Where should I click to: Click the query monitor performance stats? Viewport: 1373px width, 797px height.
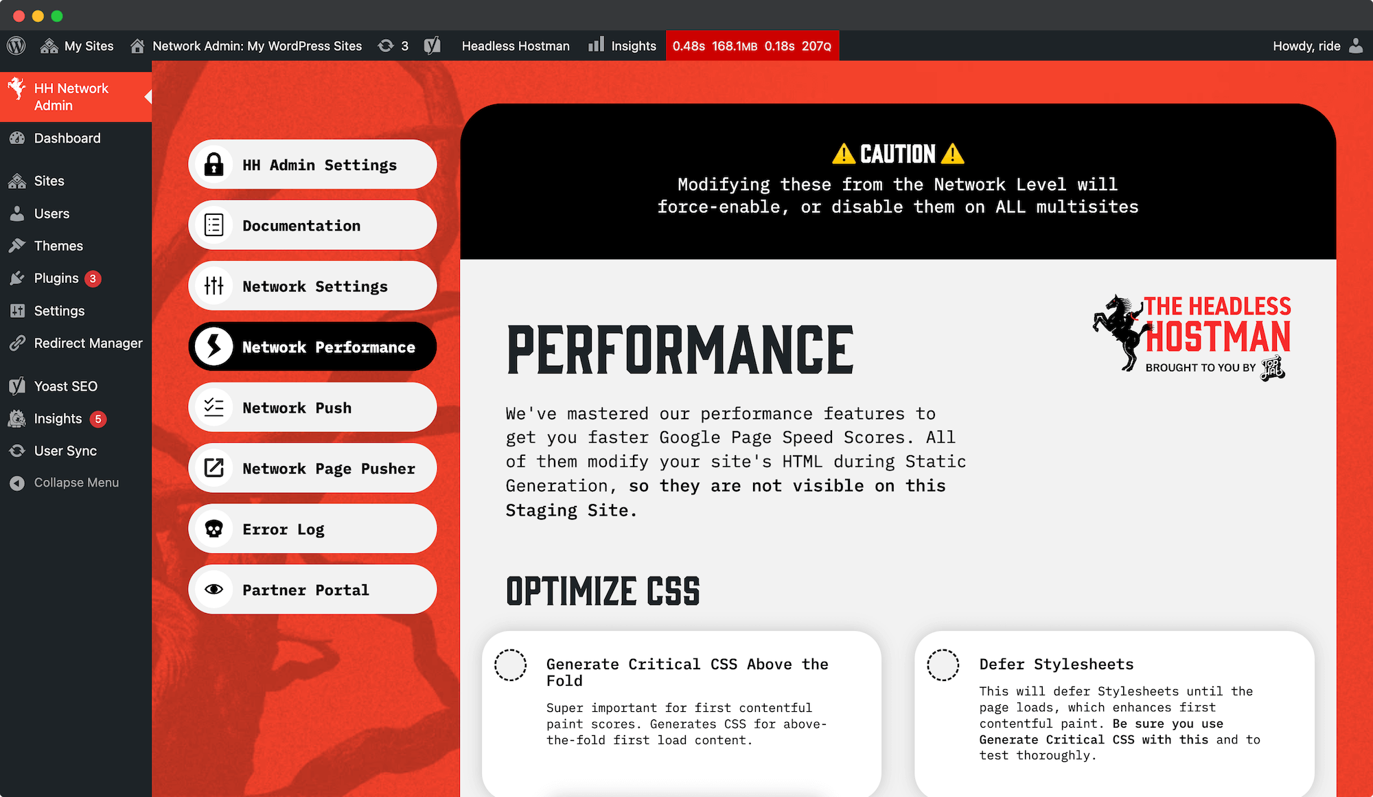tap(752, 46)
